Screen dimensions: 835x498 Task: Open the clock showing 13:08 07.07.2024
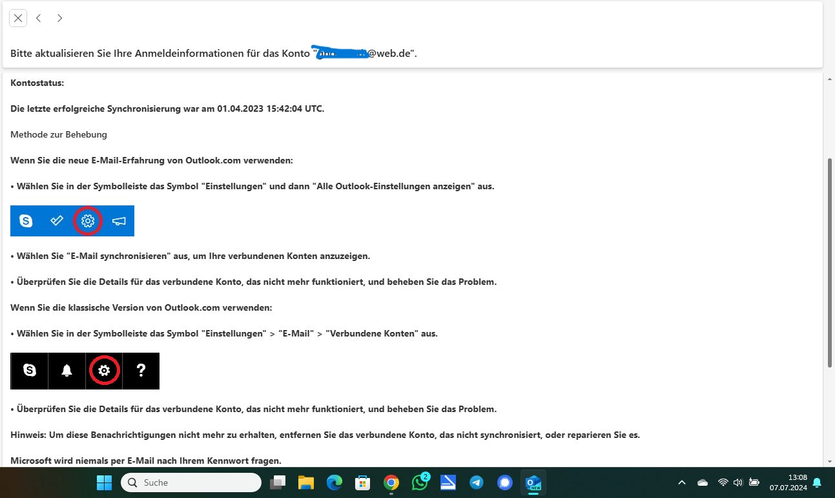(x=787, y=482)
